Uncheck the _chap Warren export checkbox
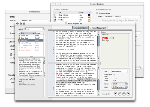Image resolution: width=150 pixels, height=107 pixels. pyautogui.click(x=55, y=17)
